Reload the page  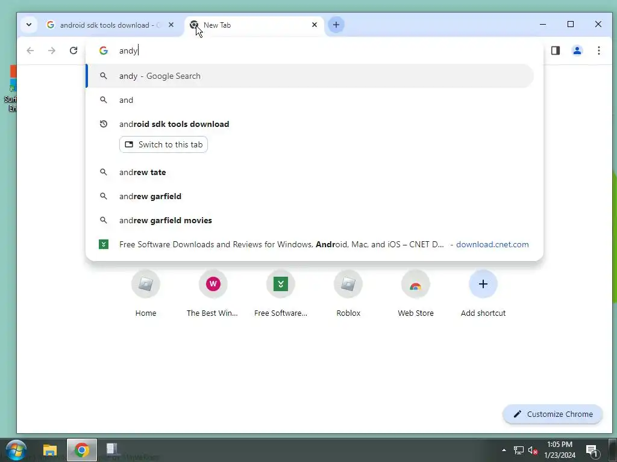coord(73,51)
